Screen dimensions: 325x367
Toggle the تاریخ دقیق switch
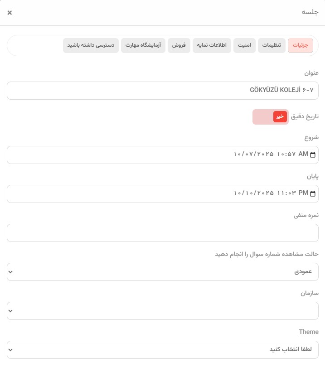[271, 117]
